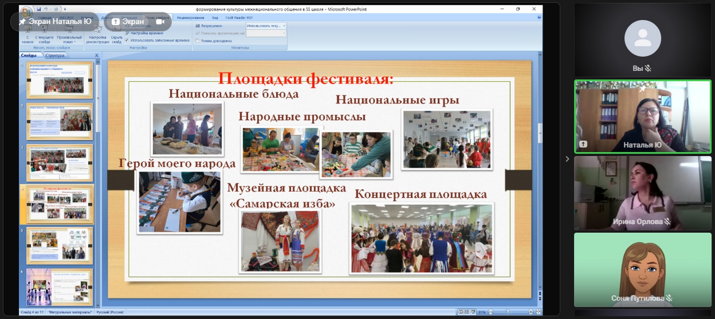
Task: Click the pin icon beside Экран Наталья Ю
Action: [x=22, y=21]
